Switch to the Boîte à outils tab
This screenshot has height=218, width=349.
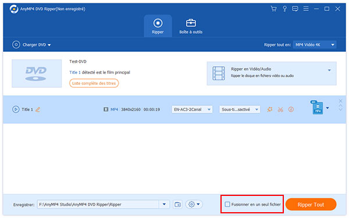(x=191, y=26)
